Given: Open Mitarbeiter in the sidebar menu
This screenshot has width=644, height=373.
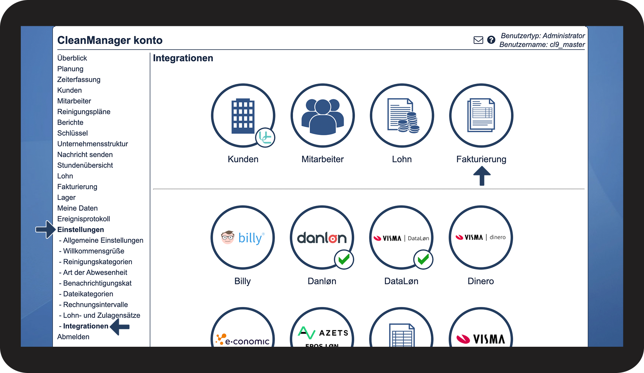Looking at the screenshot, I should (74, 101).
